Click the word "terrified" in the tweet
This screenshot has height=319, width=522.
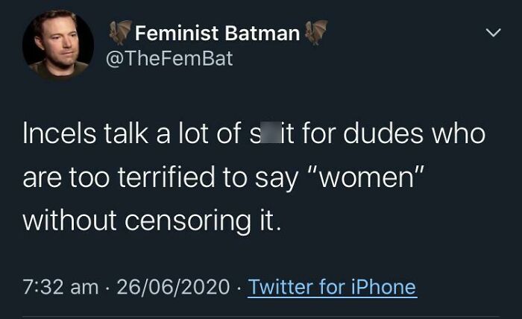click(x=166, y=177)
